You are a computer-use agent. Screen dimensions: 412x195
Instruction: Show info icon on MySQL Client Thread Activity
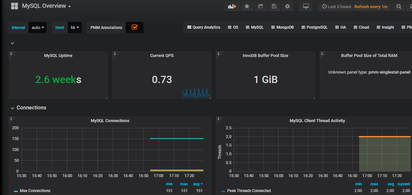pos(218,118)
